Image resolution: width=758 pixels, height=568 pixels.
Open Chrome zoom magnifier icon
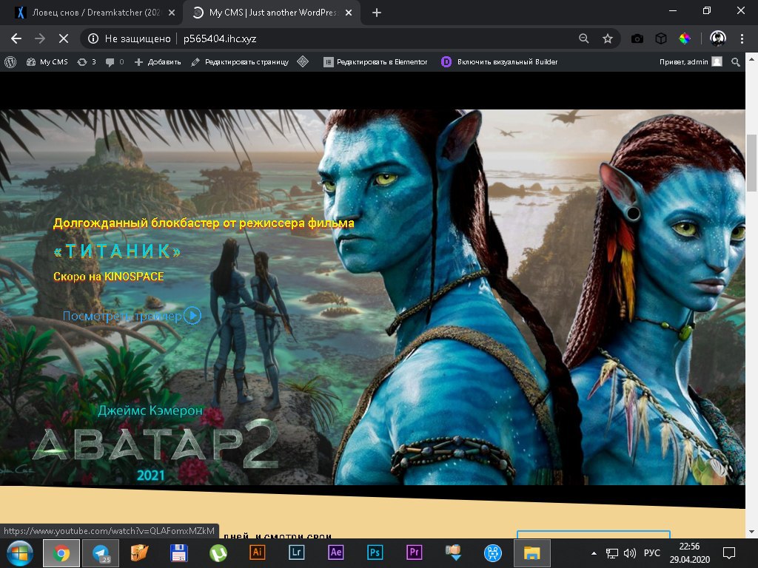click(584, 38)
